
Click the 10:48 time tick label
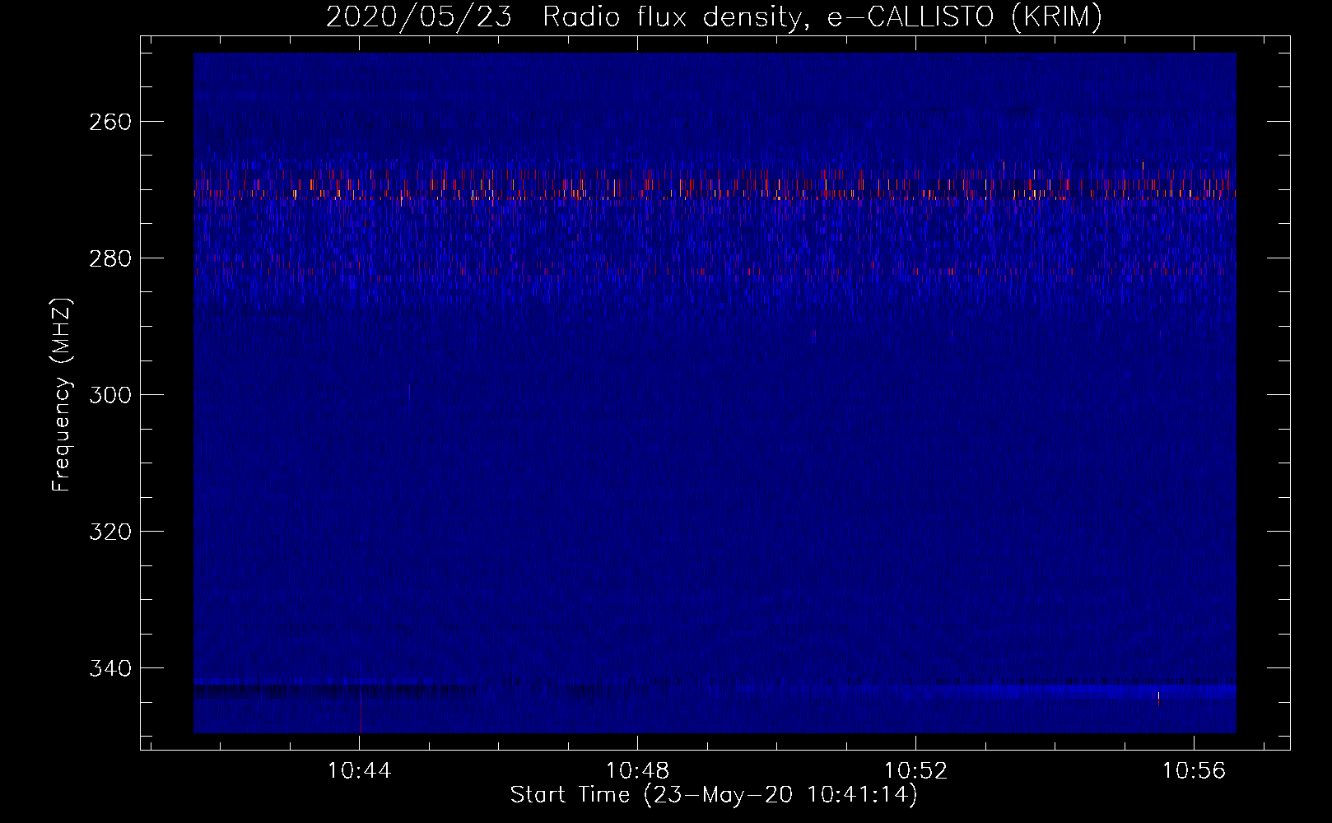pyautogui.click(x=637, y=771)
